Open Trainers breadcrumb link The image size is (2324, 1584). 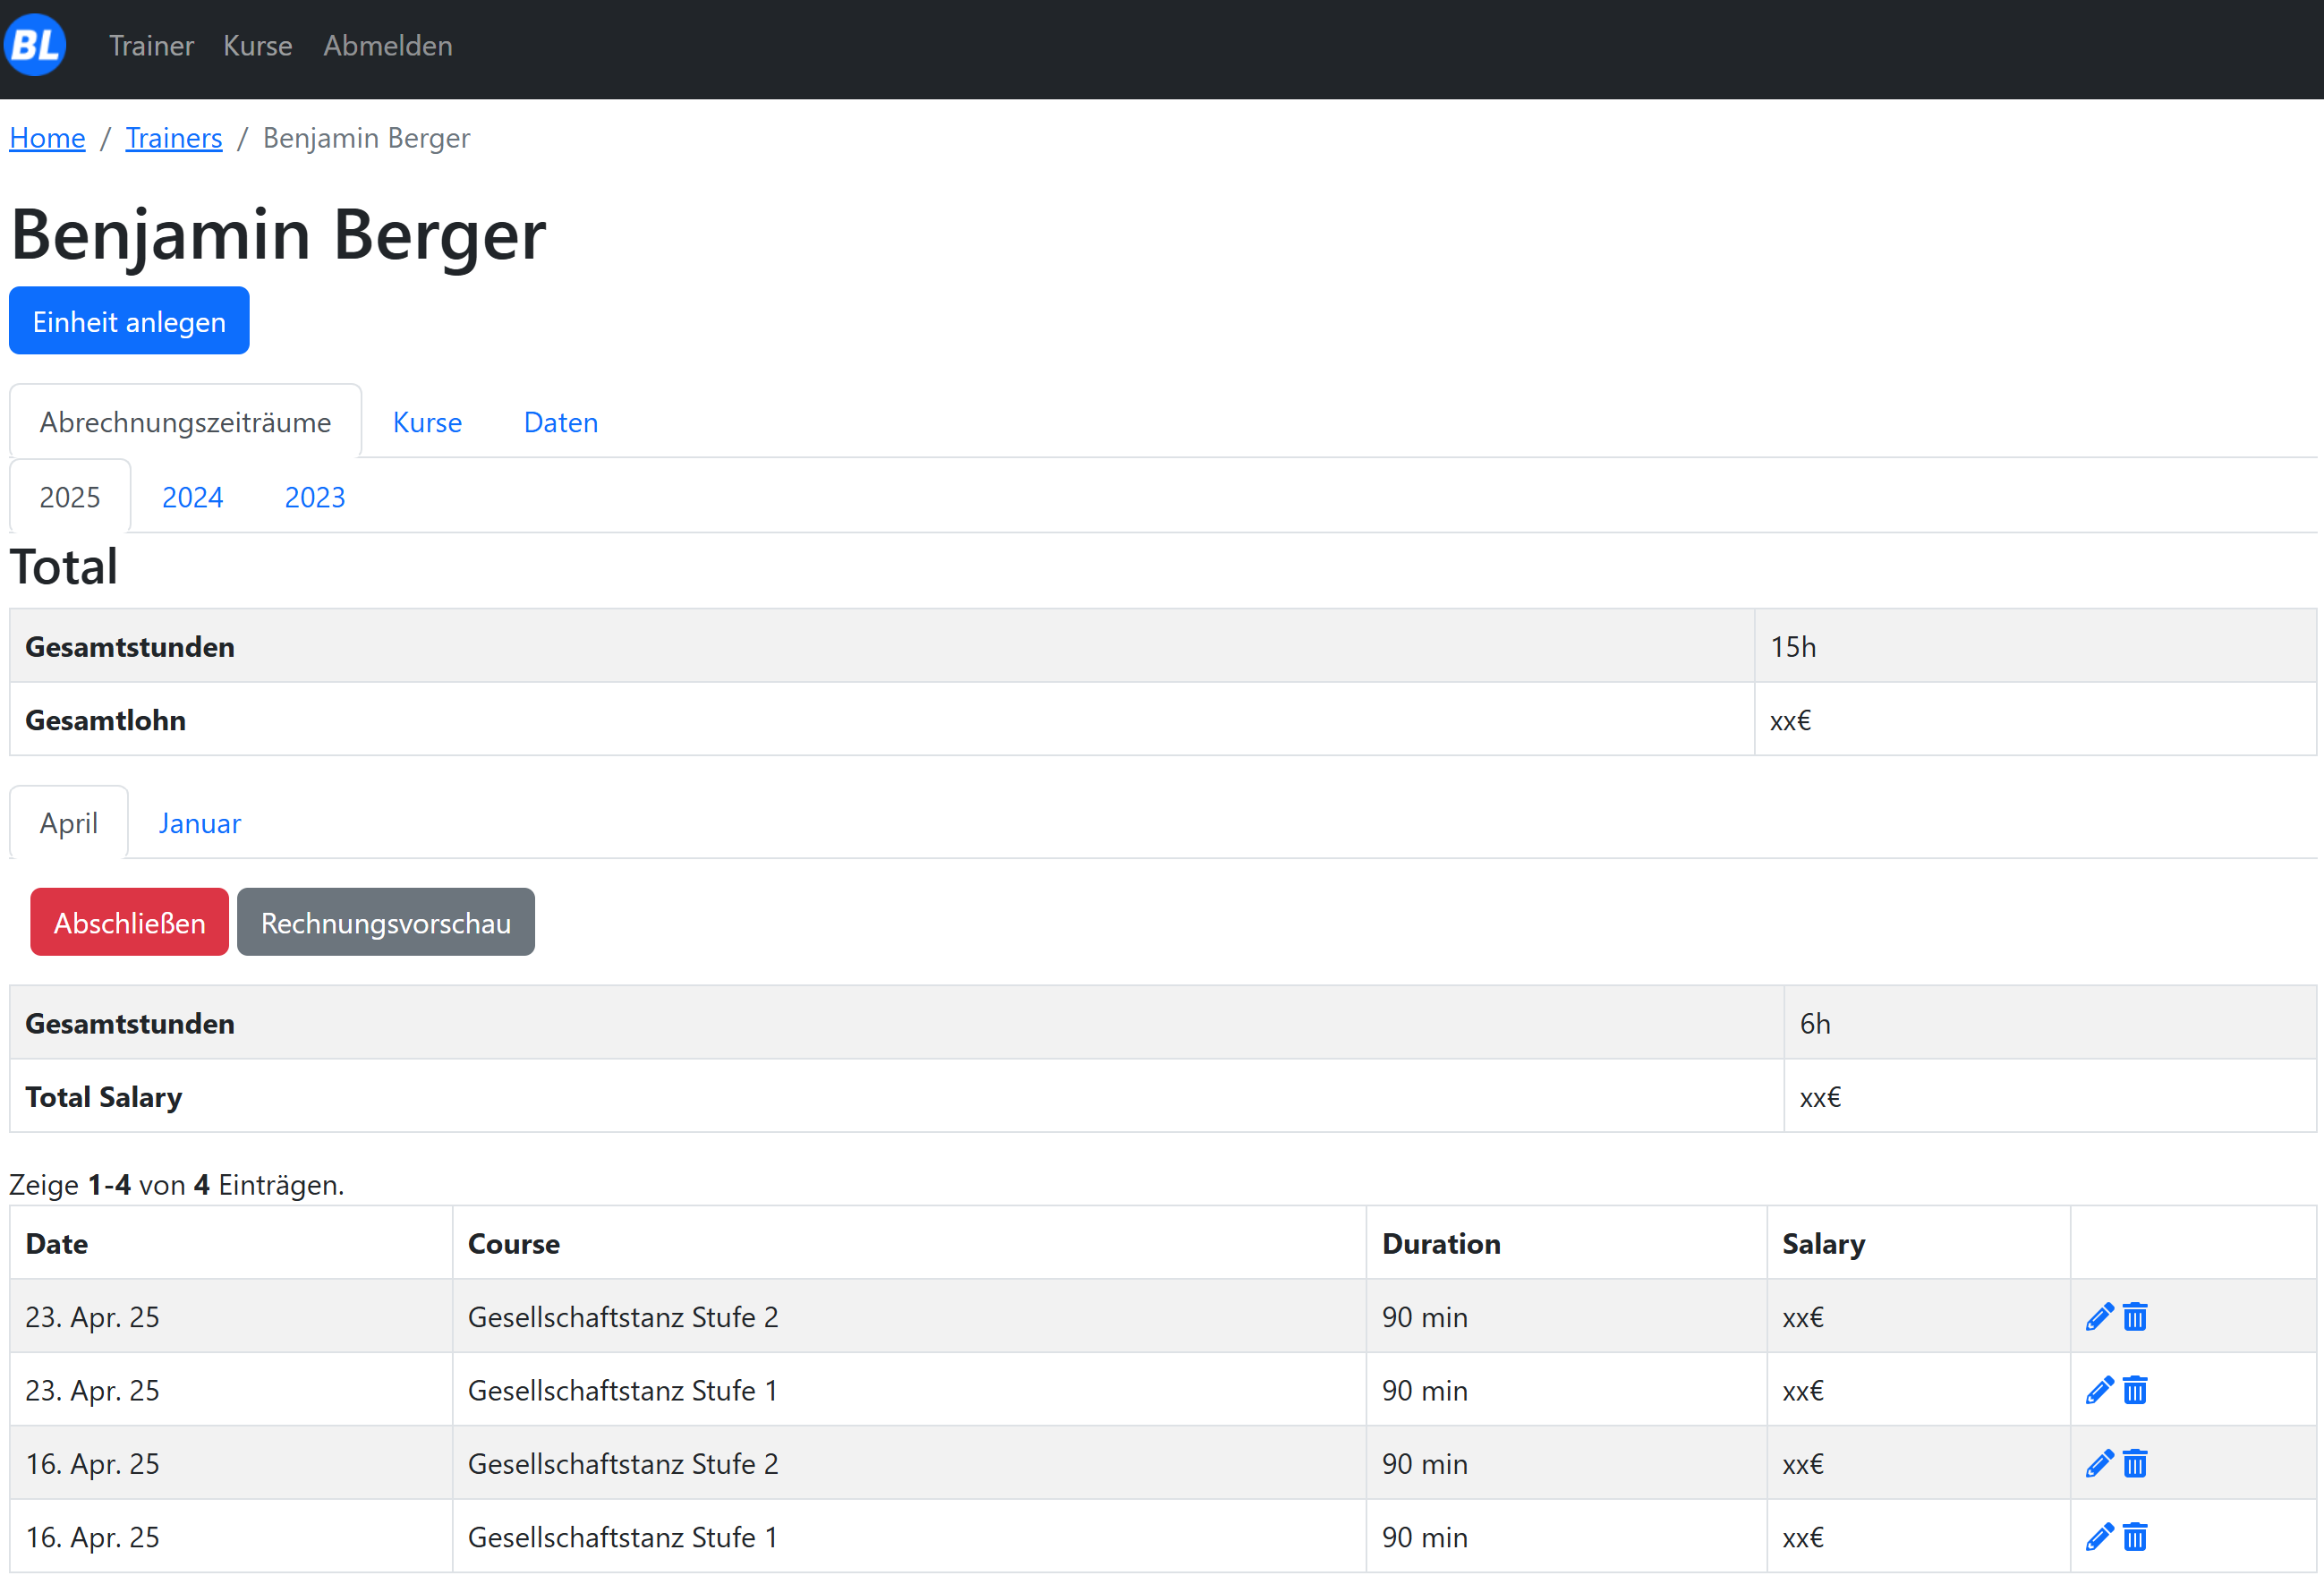[174, 138]
